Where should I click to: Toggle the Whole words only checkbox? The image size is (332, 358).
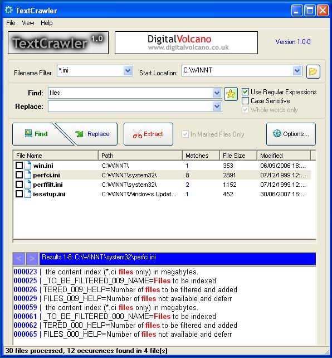click(x=245, y=110)
